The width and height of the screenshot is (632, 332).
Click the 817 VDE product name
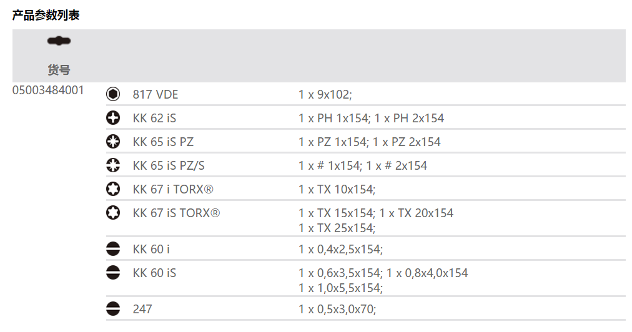[x=156, y=94]
